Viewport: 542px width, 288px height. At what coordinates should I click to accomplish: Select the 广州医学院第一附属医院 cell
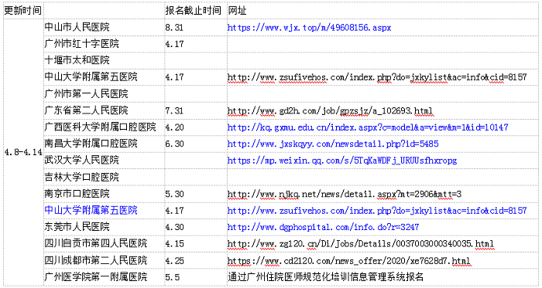coord(104,277)
